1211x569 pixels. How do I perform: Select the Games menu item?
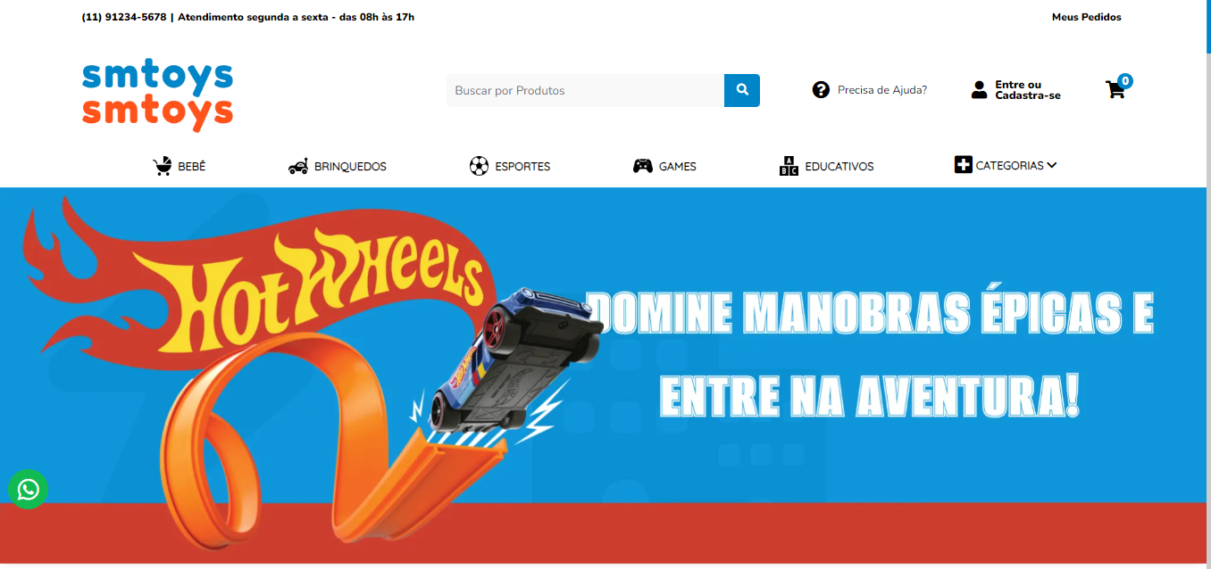pos(678,167)
